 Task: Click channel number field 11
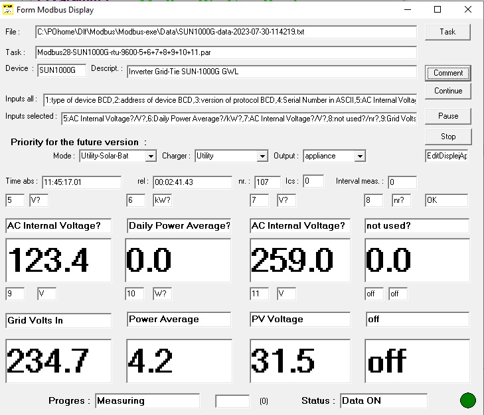[x=260, y=294]
